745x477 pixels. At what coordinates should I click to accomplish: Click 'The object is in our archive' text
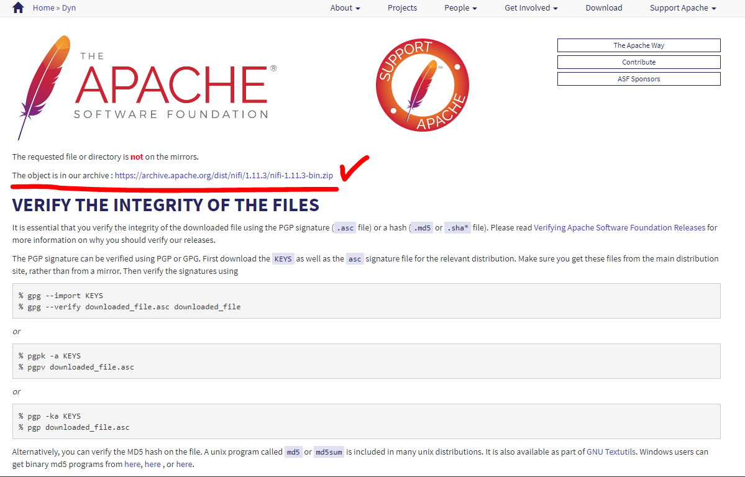coord(60,175)
